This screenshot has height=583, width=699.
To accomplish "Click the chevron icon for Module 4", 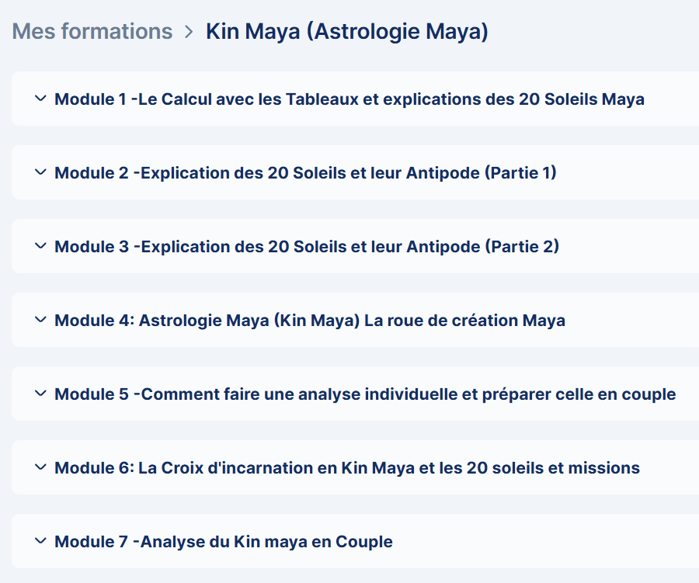I will pos(40,320).
